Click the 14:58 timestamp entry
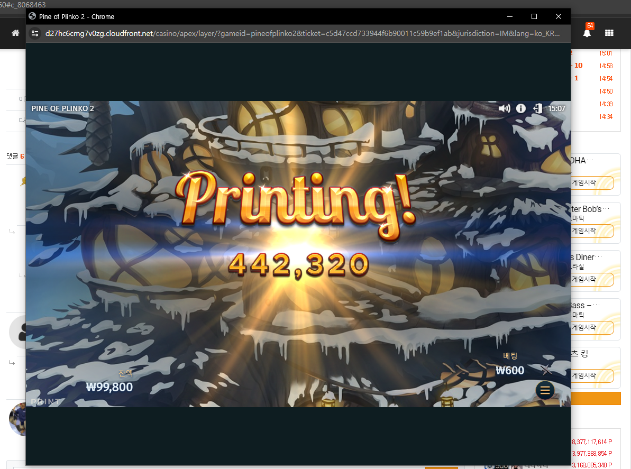The height and width of the screenshot is (469, 631). pos(606,66)
